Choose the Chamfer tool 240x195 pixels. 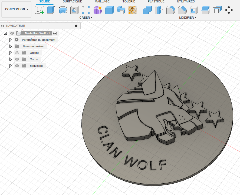point(182,10)
